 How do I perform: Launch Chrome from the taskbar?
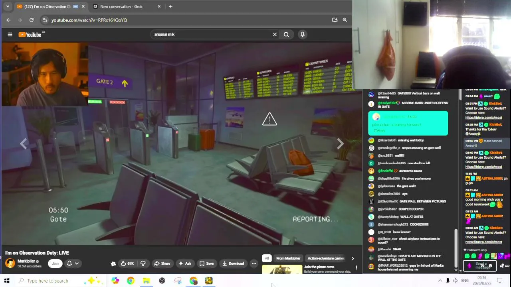(x=131, y=281)
